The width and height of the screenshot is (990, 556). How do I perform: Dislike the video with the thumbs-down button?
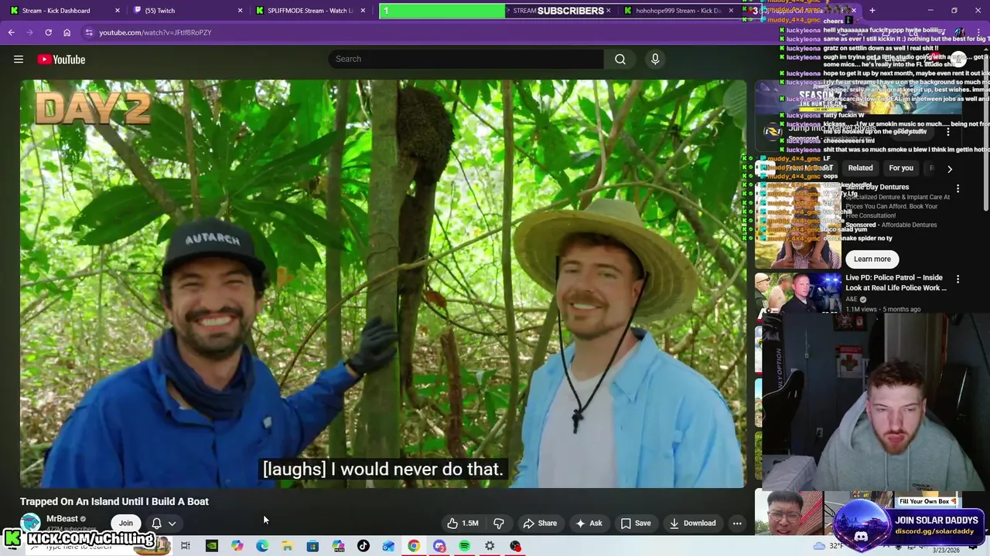coord(499,523)
